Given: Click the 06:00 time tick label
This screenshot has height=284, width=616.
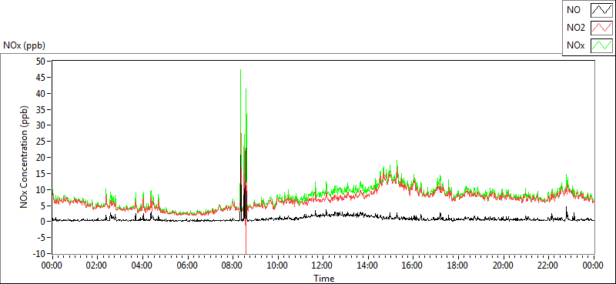Looking at the screenshot, I should tap(187, 266).
